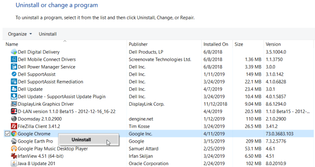Select the Dell SupportAssist name
This screenshot has width=315, height=167.
pyautogui.click(x=37, y=74)
